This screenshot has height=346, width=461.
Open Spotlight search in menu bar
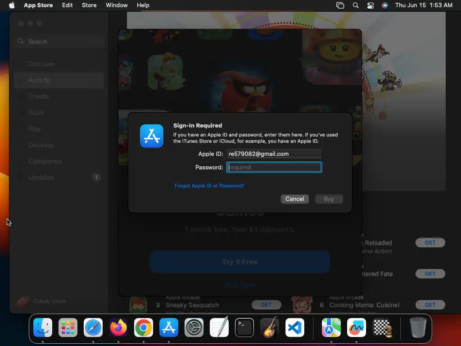[356, 5]
